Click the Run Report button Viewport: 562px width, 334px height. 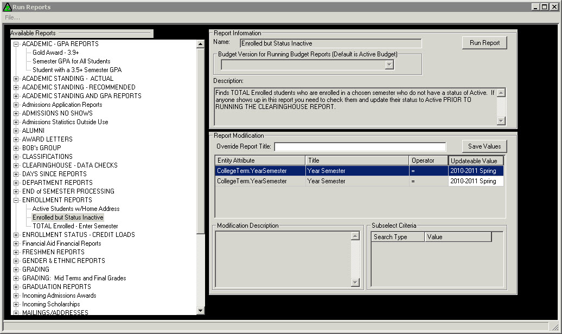click(x=484, y=43)
